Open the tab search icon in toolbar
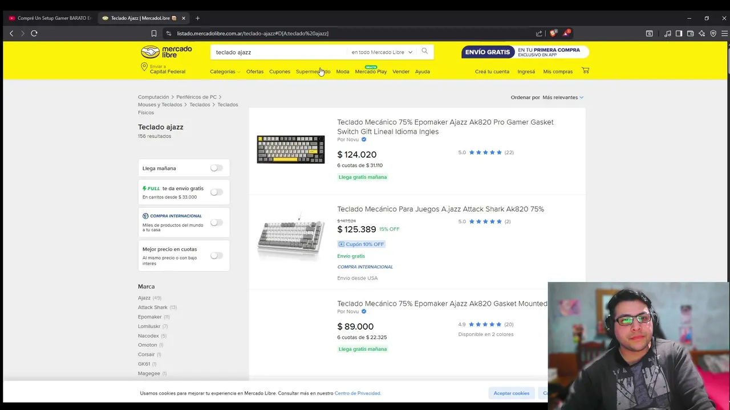Image resolution: width=730 pixels, height=410 pixels. 649,33
